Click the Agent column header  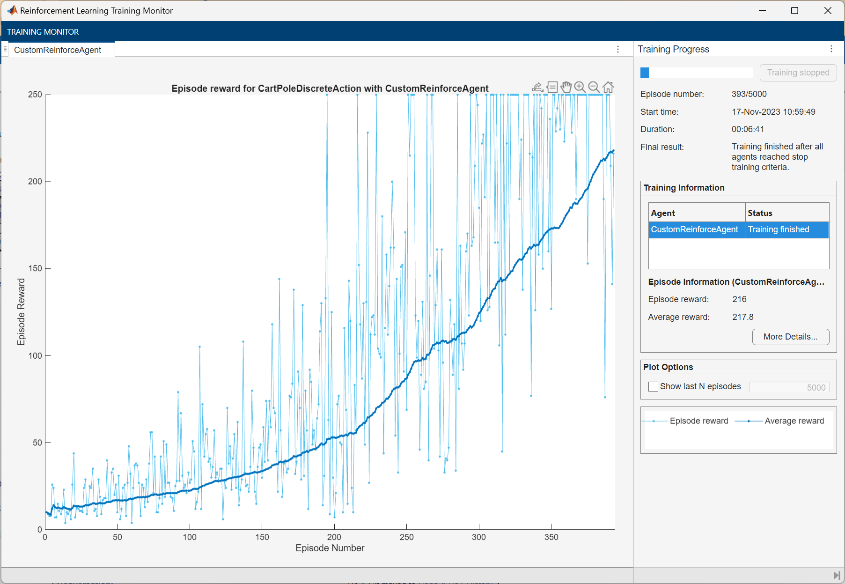[x=697, y=213]
